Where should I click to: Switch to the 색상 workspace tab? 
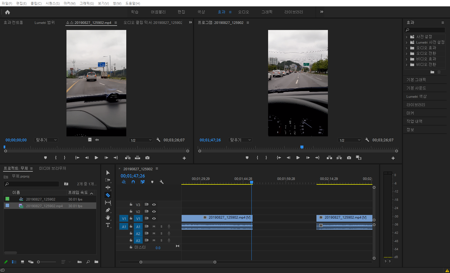(x=201, y=12)
